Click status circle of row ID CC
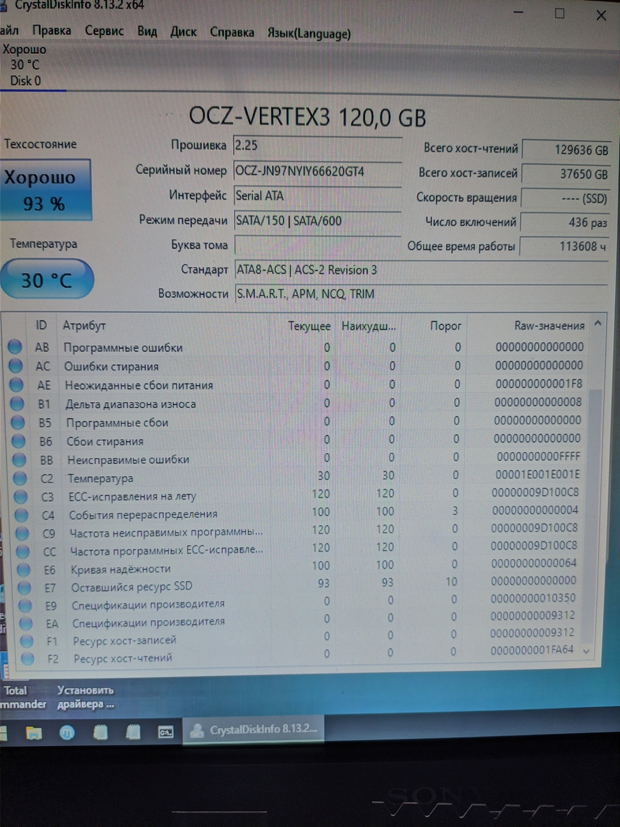 23,551
